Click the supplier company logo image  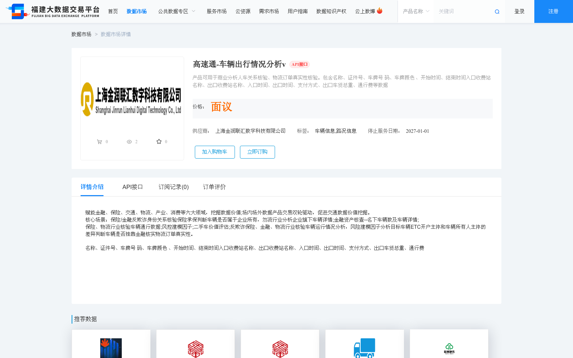click(132, 100)
